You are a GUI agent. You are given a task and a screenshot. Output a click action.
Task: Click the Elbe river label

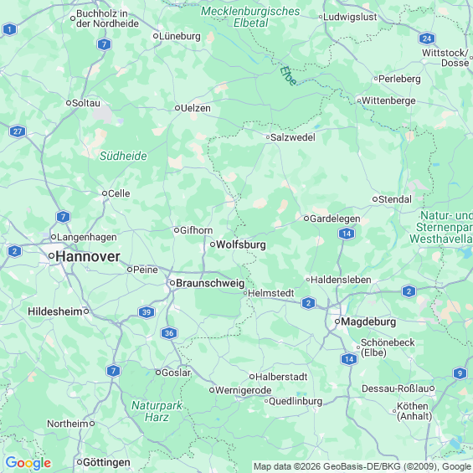[x=288, y=75]
